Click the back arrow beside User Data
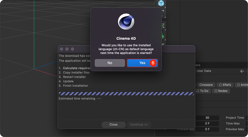The height and width of the screenshot is (137, 248). (x=242, y=71)
